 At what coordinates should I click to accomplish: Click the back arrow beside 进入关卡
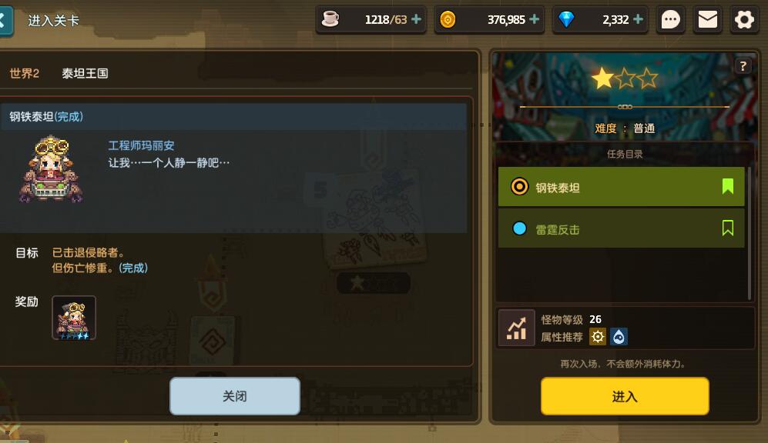(4, 21)
